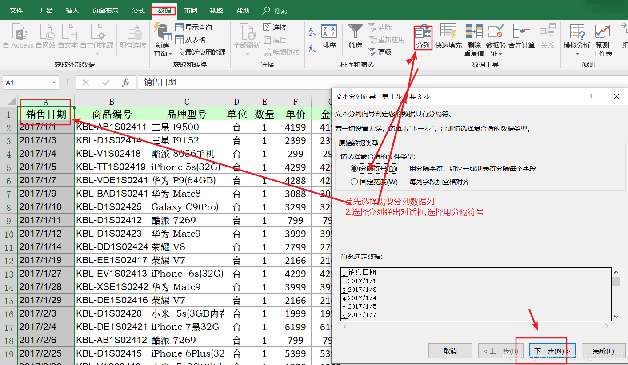This screenshot has width=628, height=365.
Task: Click the 属性 ribbon item
Action: tap(275, 40)
